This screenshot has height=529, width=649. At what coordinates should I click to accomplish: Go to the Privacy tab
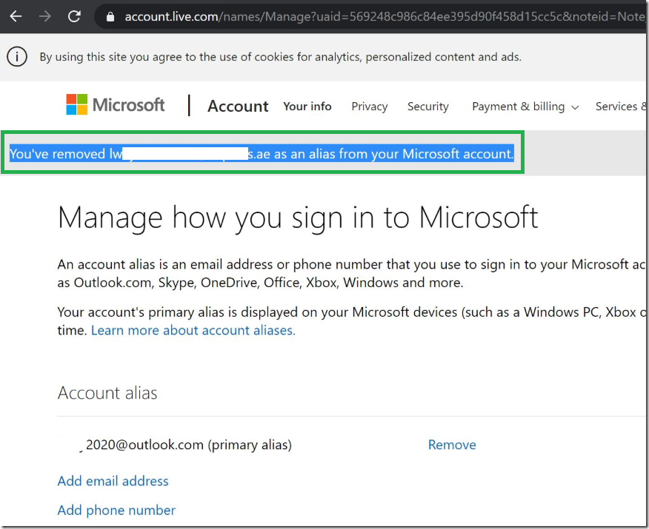(370, 107)
